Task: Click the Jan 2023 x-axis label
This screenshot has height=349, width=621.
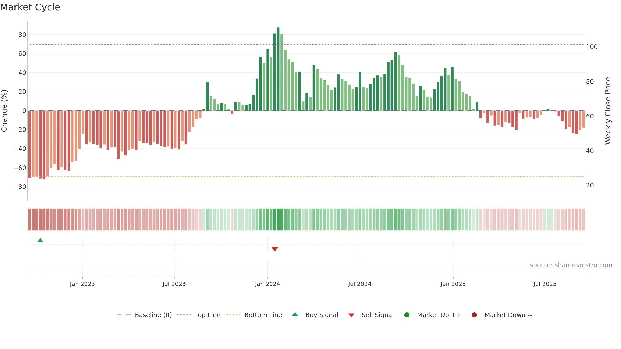Action: 82,284
